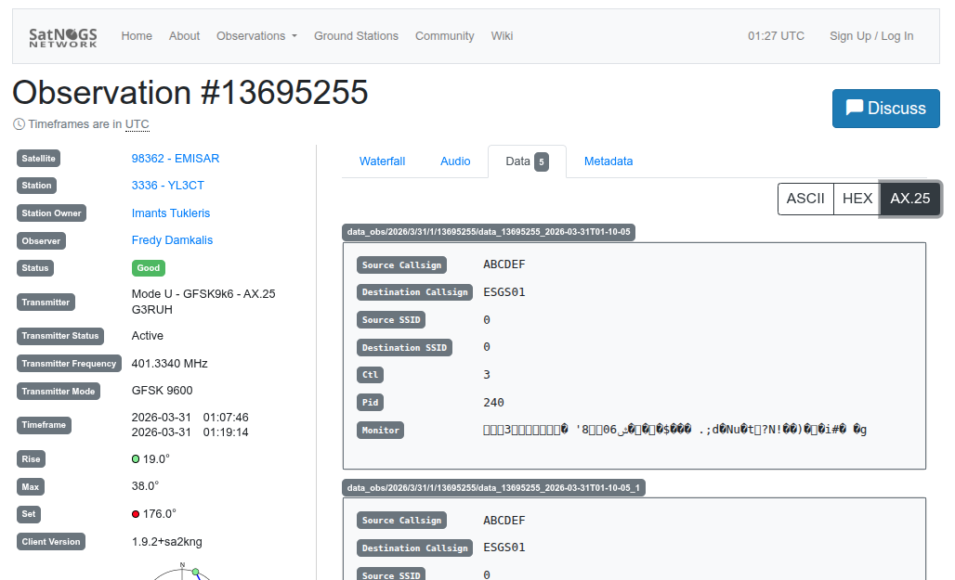Screen dimensions: 955x580
Task: Open the Audio tab
Action: (x=455, y=161)
